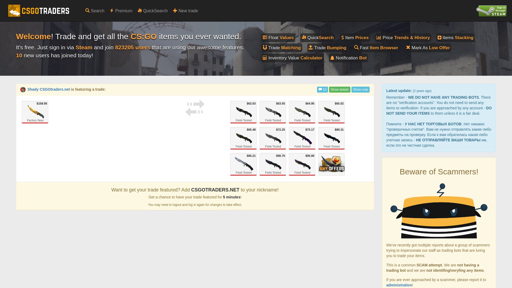Click the scammer mascot illustration
512x288 pixels.
click(x=439, y=211)
